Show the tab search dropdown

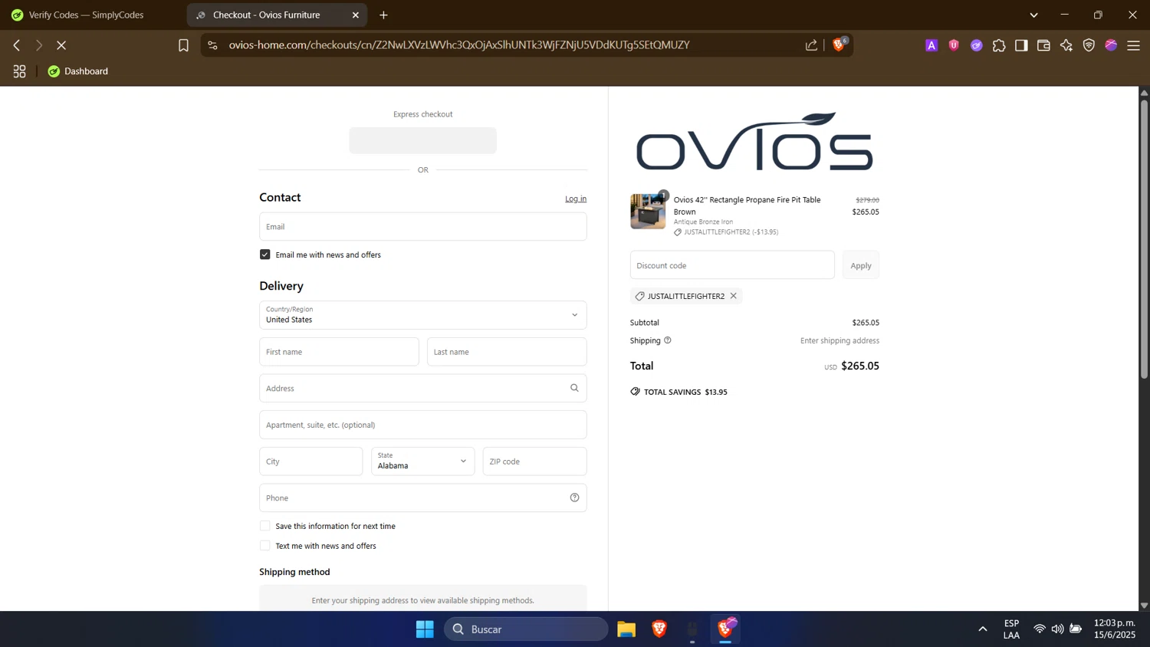click(1033, 15)
